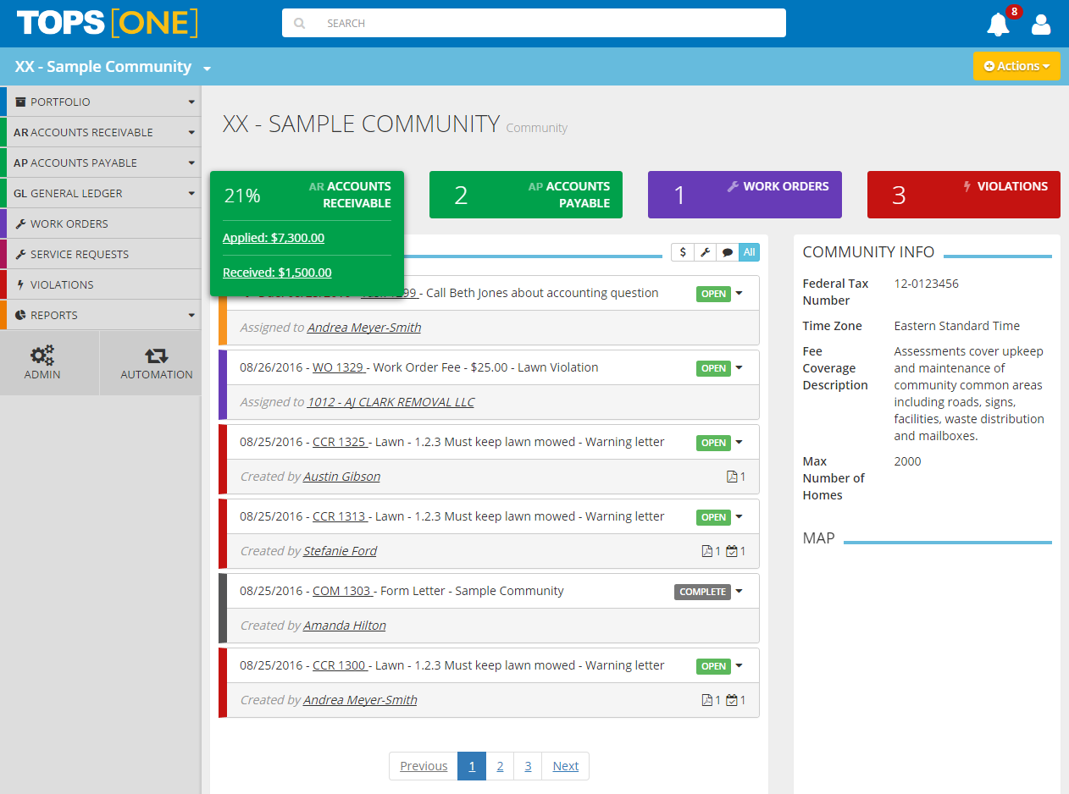Click the Received: $1,500.00 link
The image size is (1069, 794).
[x=277, y=273]
